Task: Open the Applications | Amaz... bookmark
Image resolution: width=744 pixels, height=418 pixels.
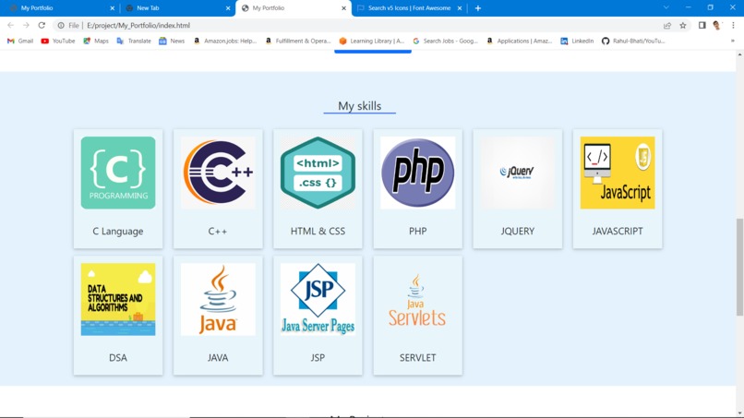Action: [x=519, y=41]
